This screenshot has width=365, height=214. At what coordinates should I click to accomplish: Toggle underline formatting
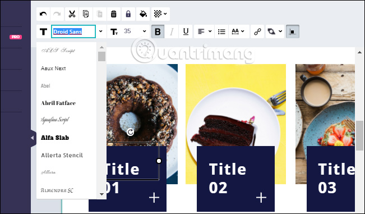[186, 31]
